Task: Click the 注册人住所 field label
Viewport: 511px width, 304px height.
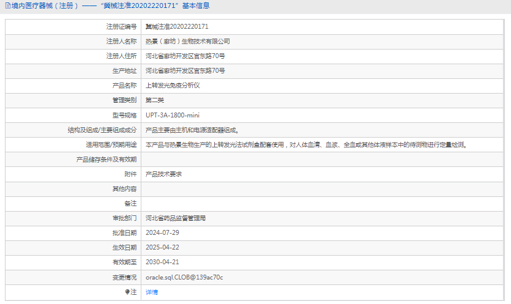Action: 121,56
